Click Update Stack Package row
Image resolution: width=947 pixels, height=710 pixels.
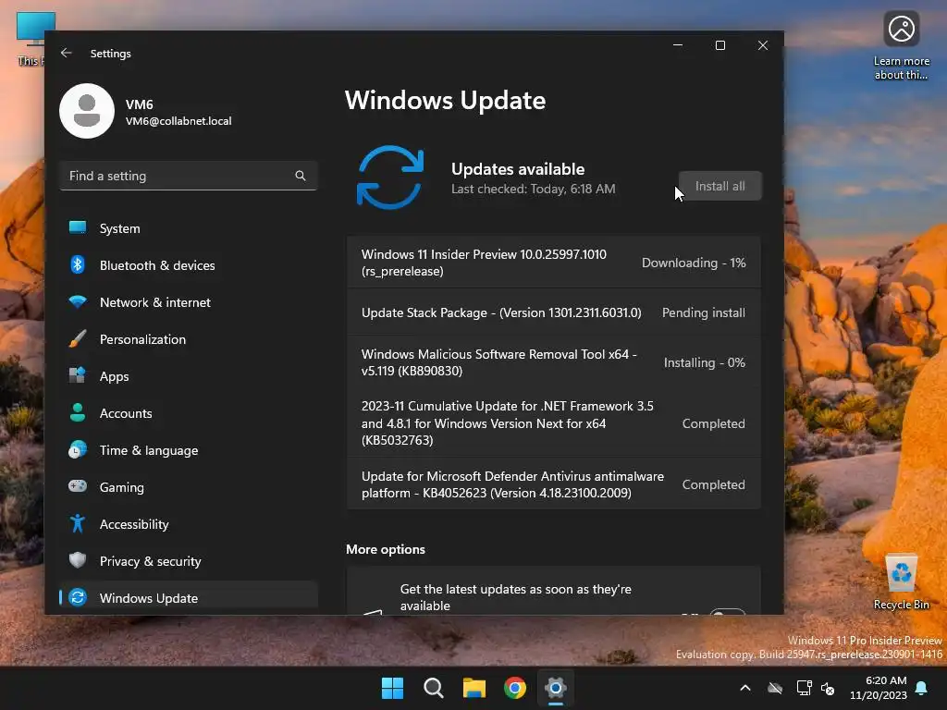pos(554,312)
